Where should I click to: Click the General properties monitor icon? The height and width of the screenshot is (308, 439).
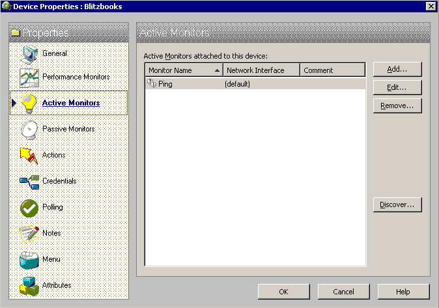click(x=29, y=53)
